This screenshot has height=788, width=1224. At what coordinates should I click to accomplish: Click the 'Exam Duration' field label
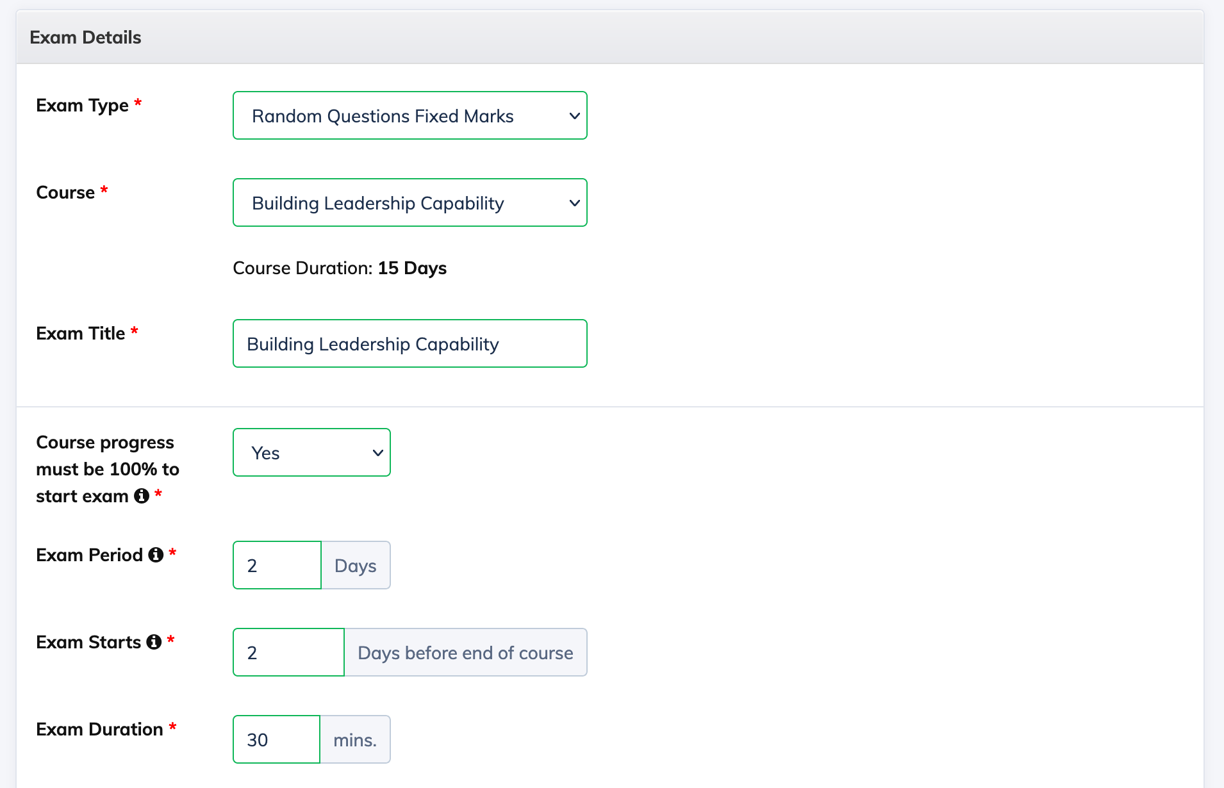99,729
